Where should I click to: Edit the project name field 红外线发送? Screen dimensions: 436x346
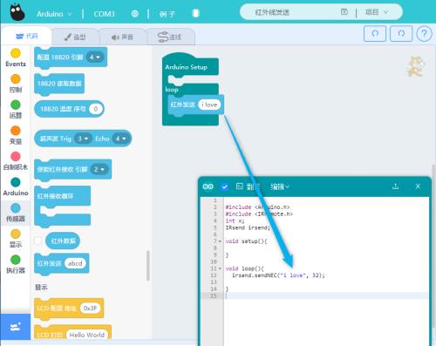272,12
